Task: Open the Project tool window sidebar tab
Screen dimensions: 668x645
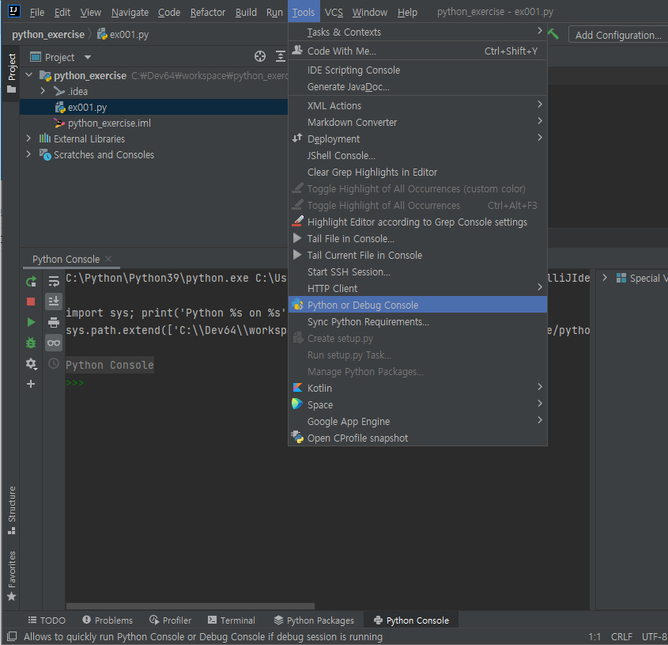Action: 12,73
